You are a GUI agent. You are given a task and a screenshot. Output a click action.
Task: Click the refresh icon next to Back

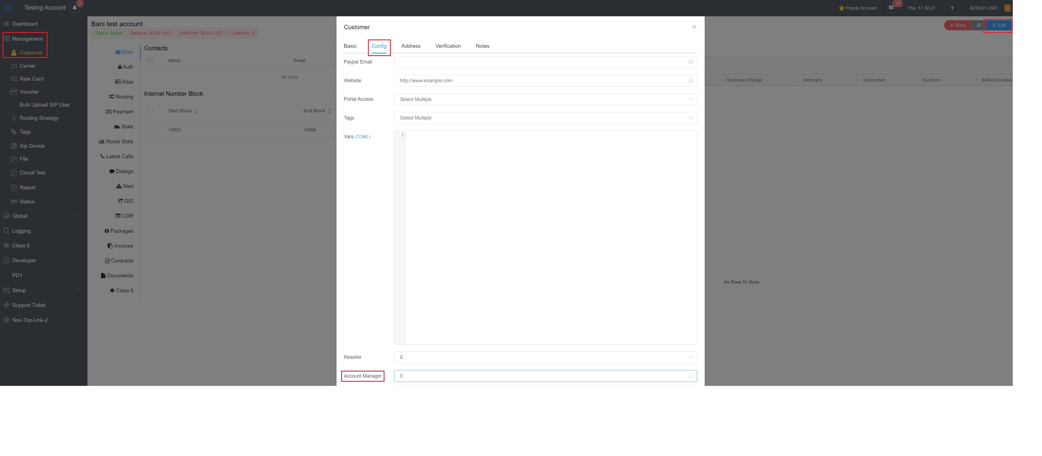(x=979, y=25)
